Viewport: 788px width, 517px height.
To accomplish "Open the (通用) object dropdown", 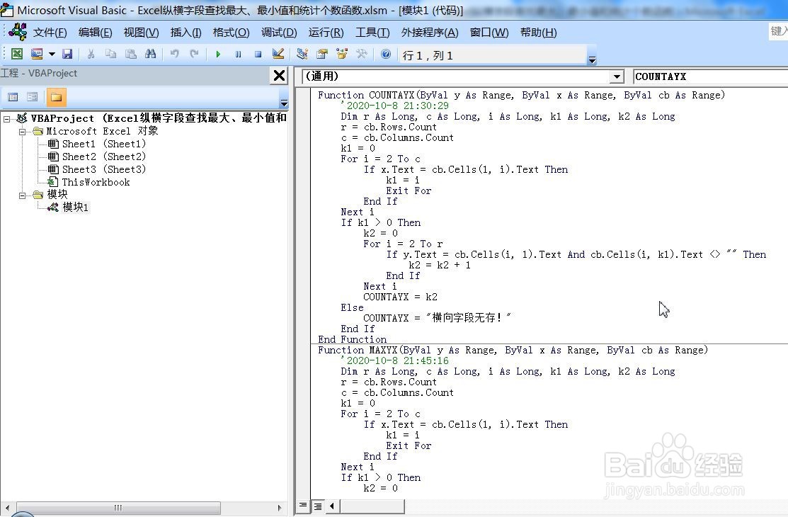I will click(617, 76).
